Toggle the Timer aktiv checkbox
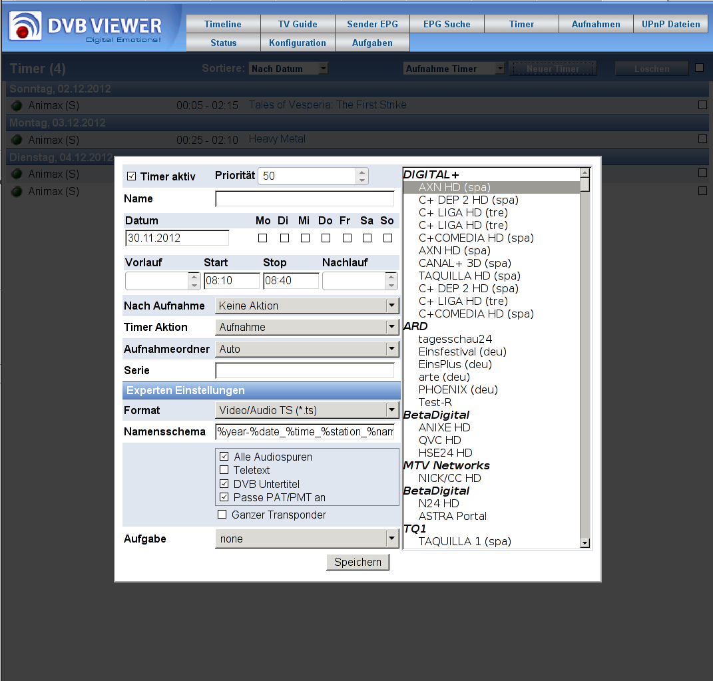This screenshot has width=713, height=681. click(x=132, y=176)
